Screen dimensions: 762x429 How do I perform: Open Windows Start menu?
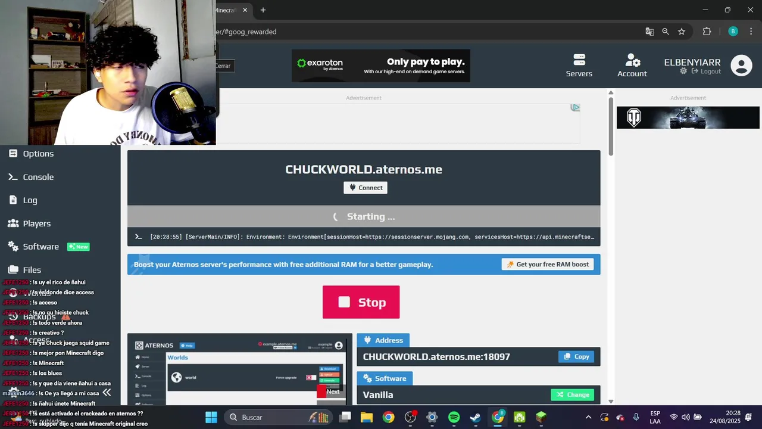(x=211, y=417)
